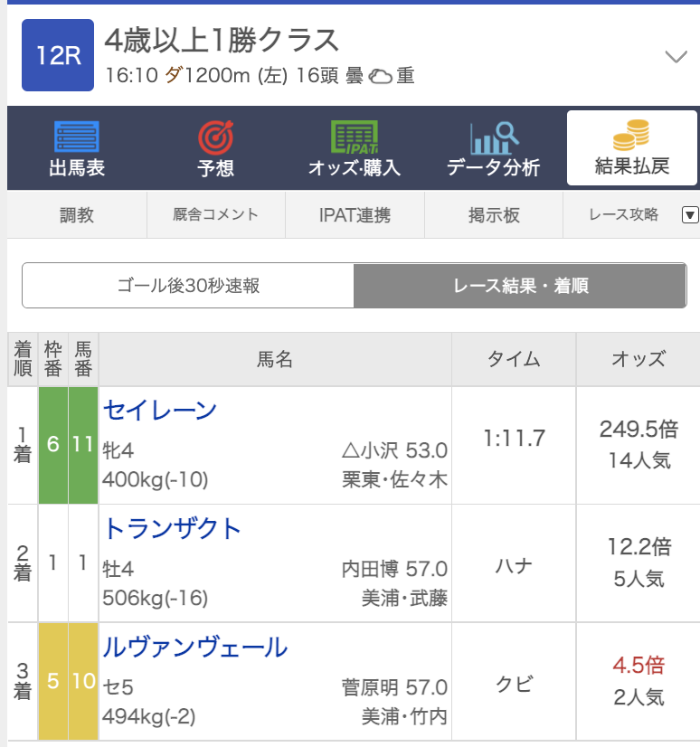Open the 掲示板 tab
This screenshot has height=747, width=700.
[x=494, y=215]
